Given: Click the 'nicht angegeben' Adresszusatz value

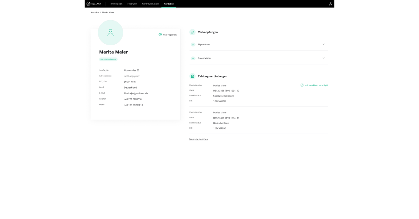Looking at the screenshot, I should [x=132, y=76].
